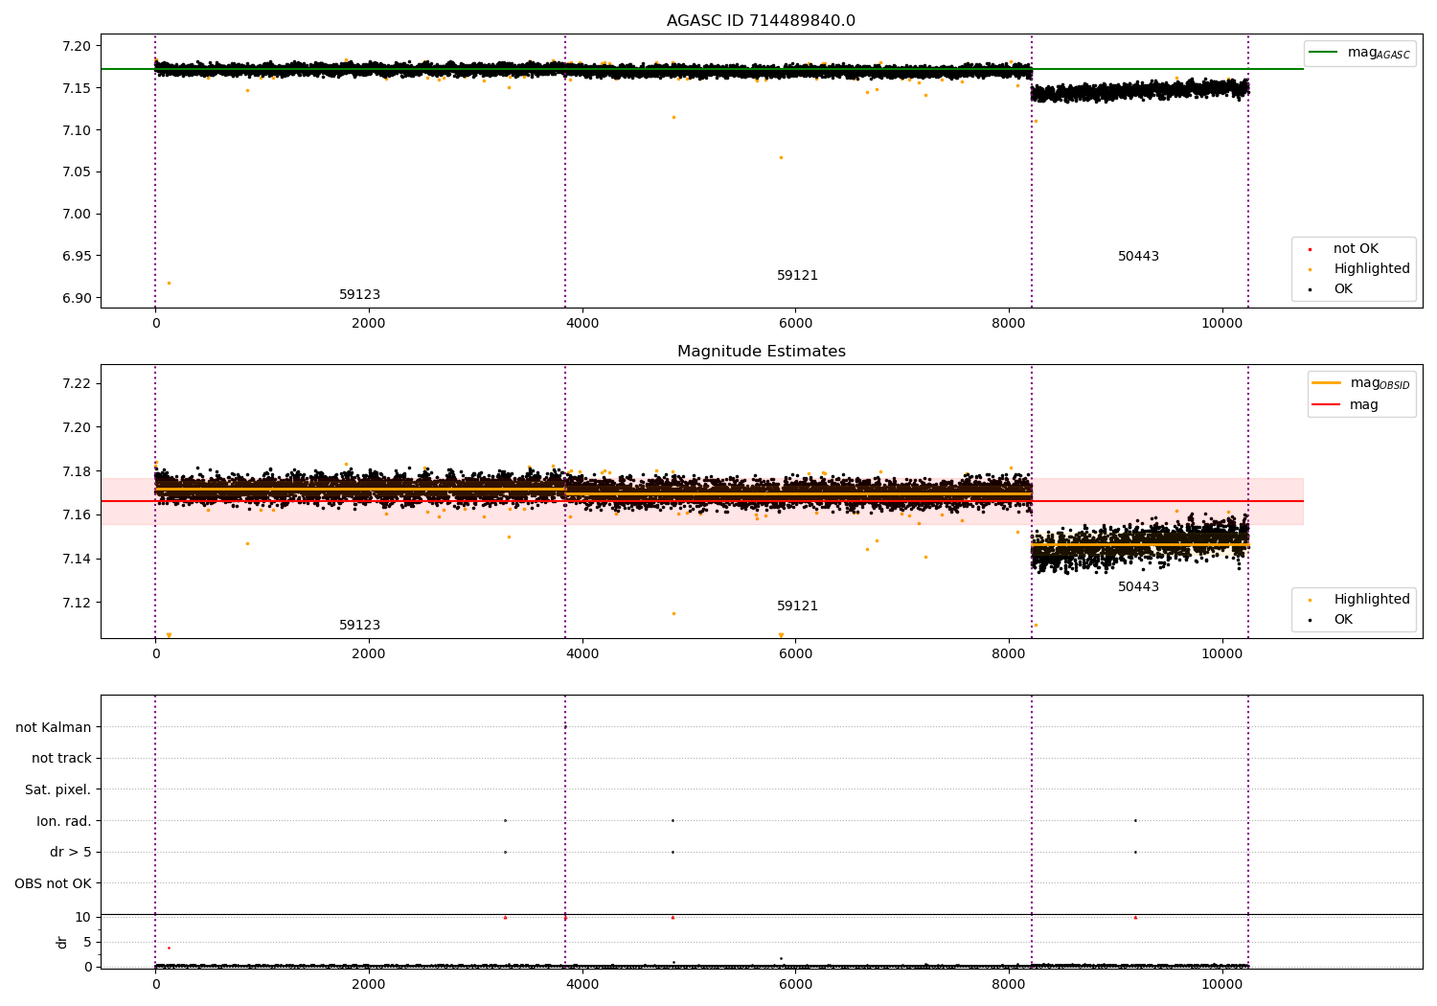Click the 7.12 tick label on middle plot
This screenshot has width=1437, height=1006.
pyautogui.click(x=77, y=603)
